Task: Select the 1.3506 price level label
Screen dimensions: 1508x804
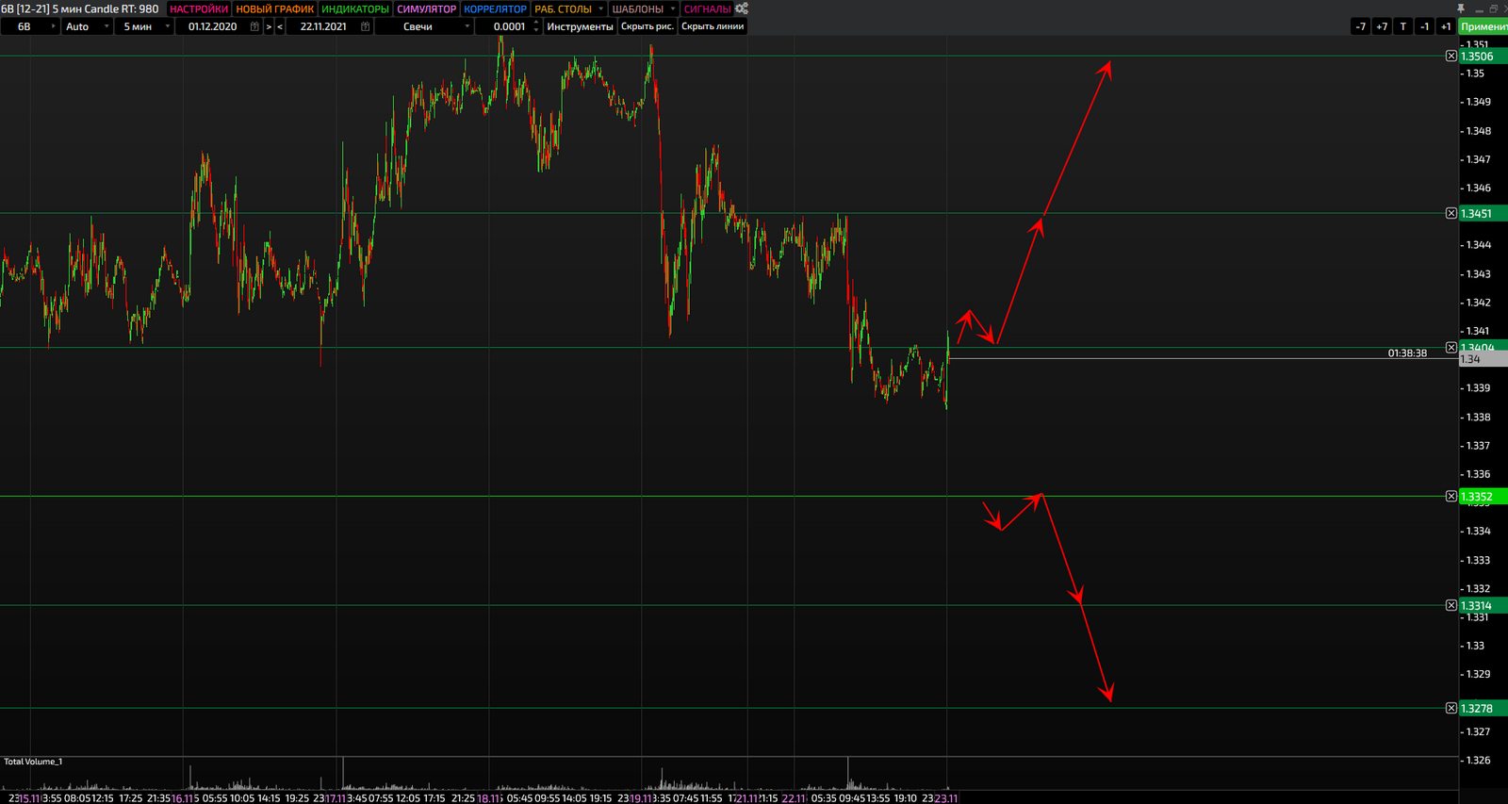Action: [1483, 57]
